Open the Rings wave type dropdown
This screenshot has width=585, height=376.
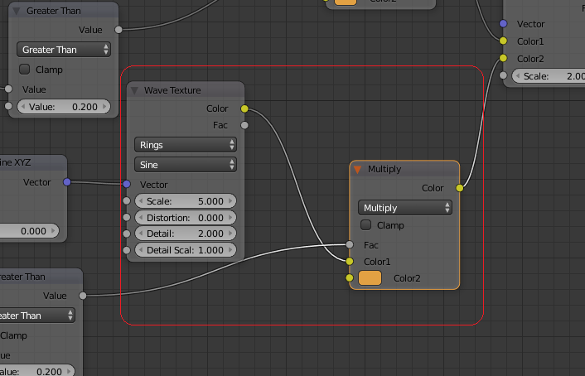point(186,145)
